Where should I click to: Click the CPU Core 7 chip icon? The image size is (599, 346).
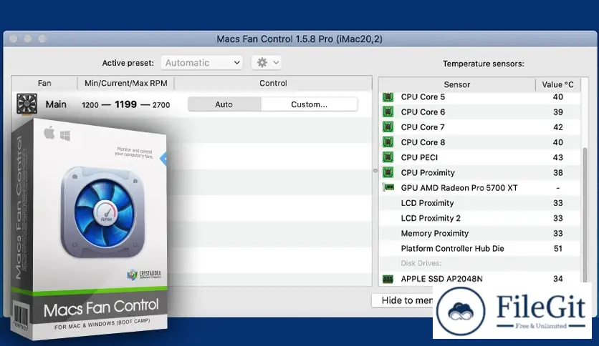click(388, 127)
